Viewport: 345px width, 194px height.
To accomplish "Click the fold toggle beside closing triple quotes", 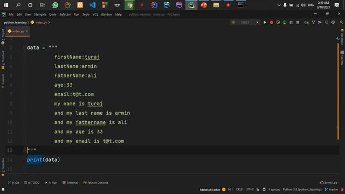I will click(24, 150).
